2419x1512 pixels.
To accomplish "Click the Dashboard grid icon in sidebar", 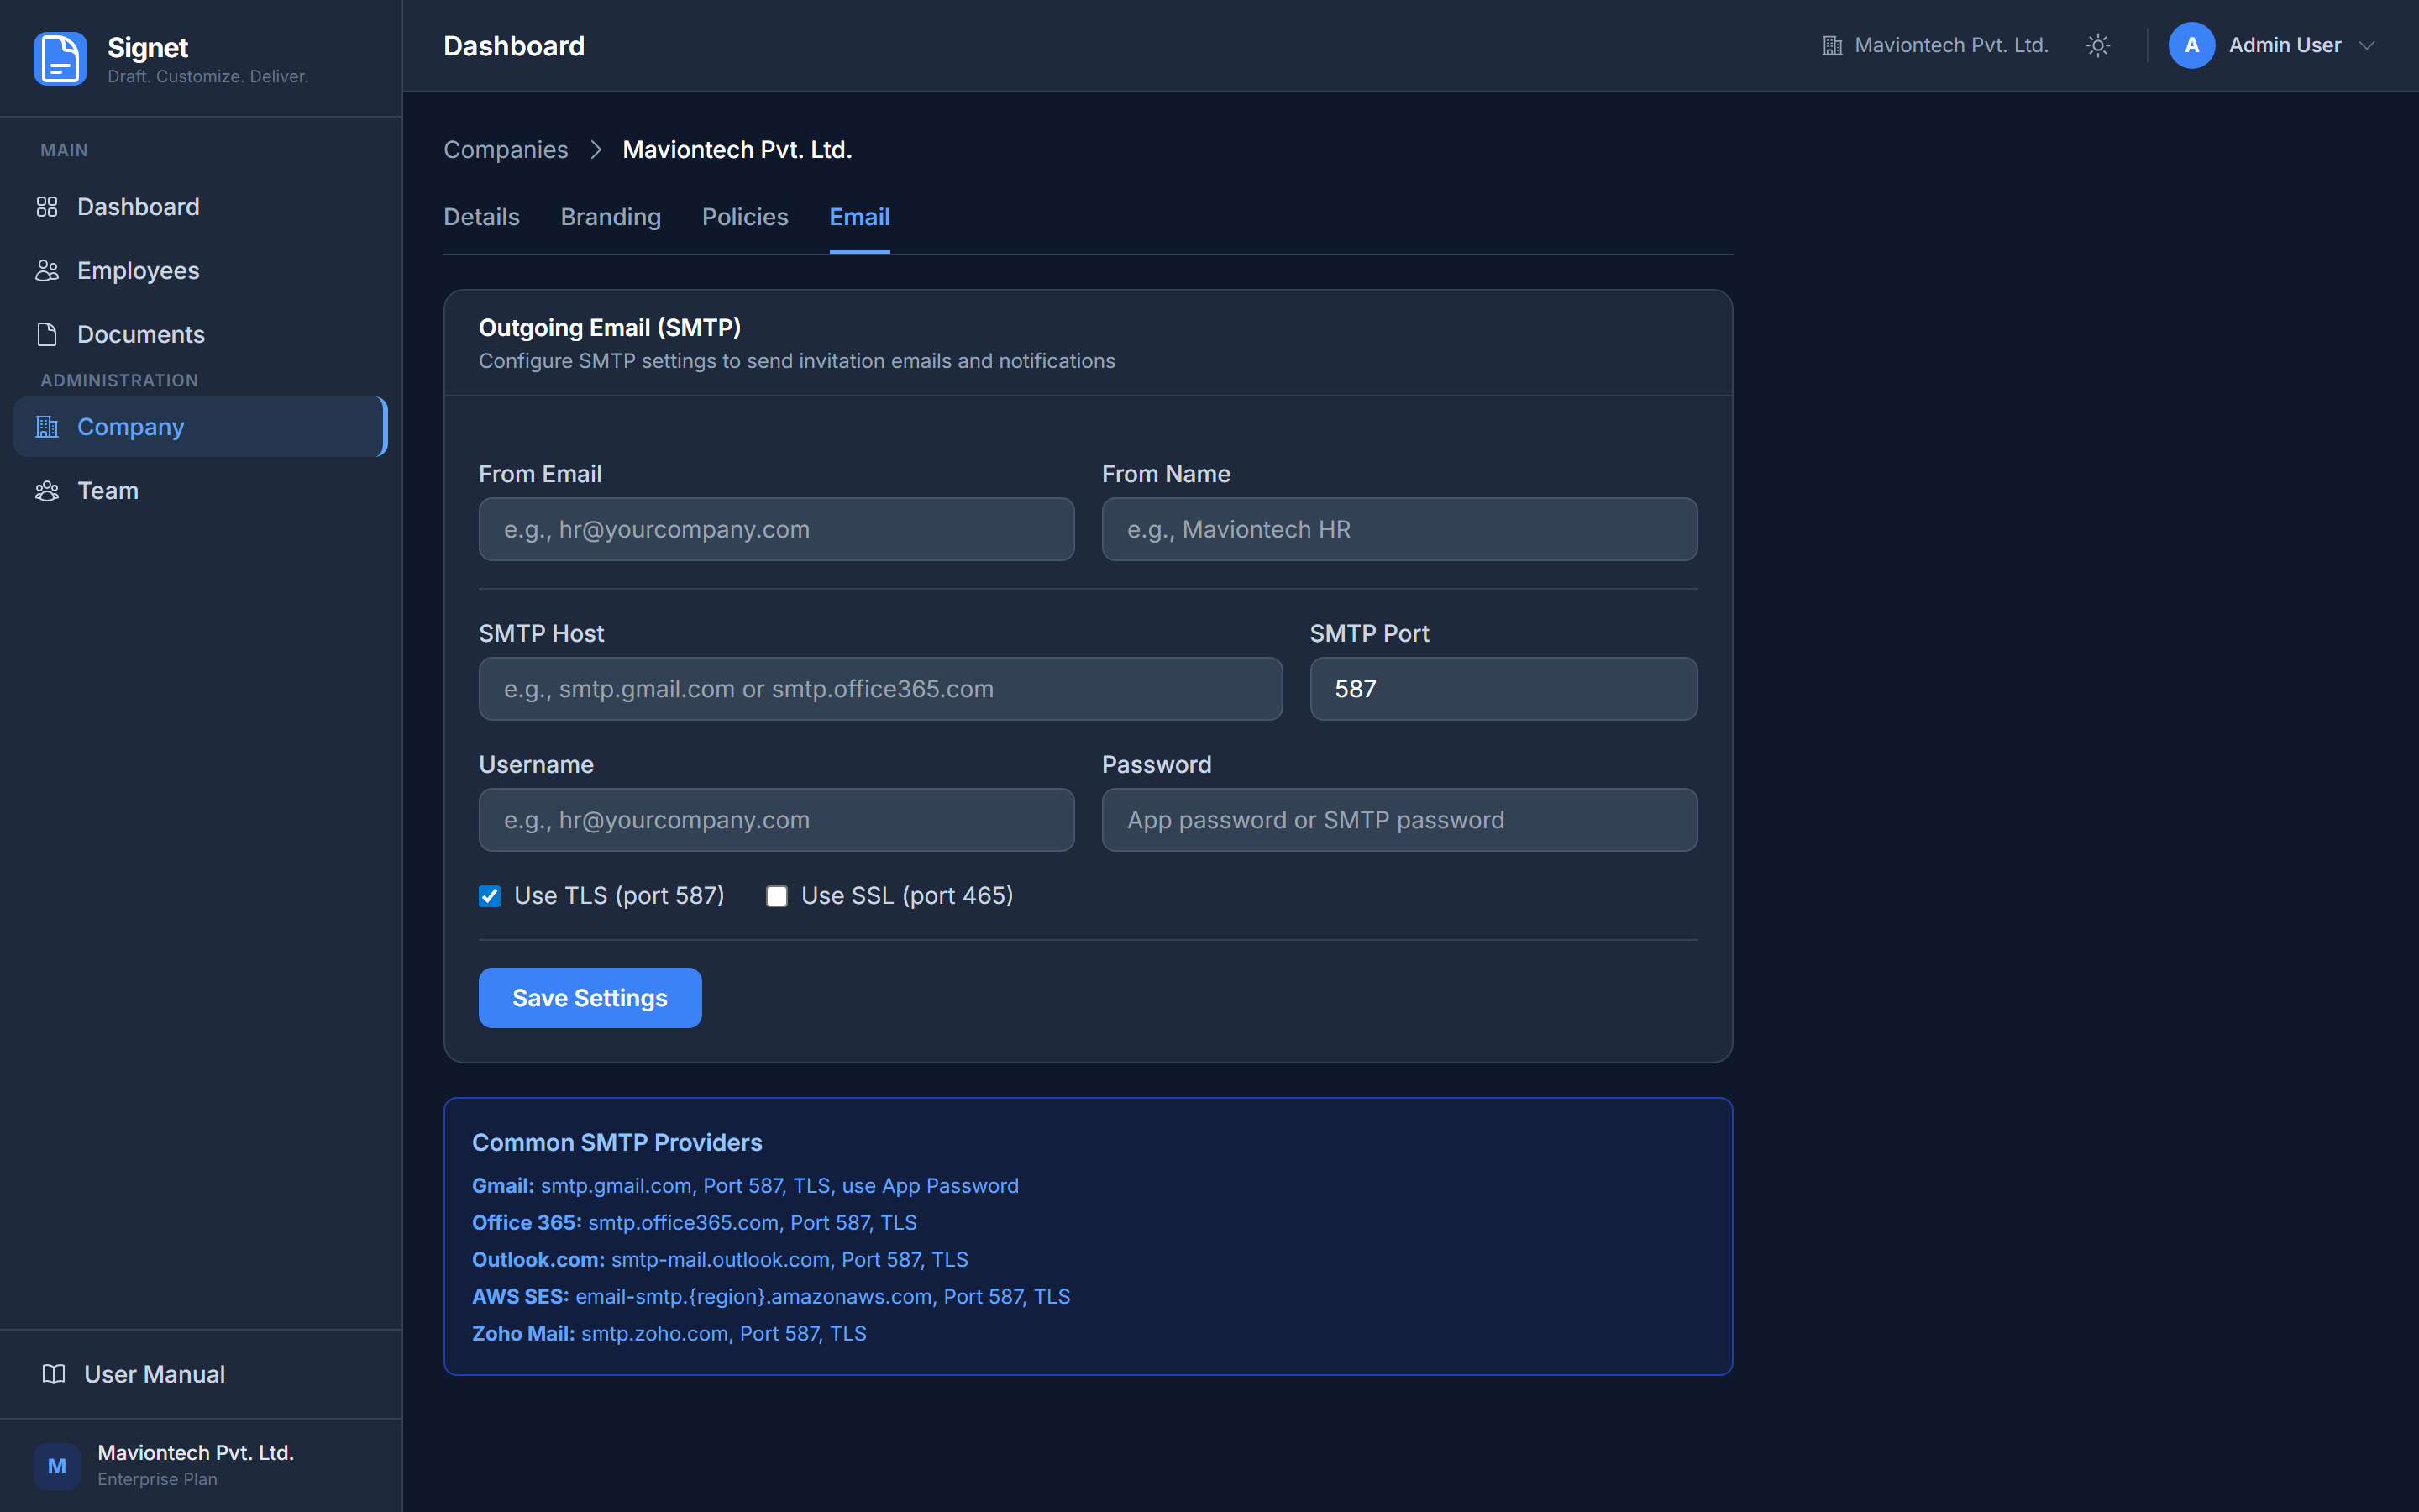I will click(x=47, y=207).
